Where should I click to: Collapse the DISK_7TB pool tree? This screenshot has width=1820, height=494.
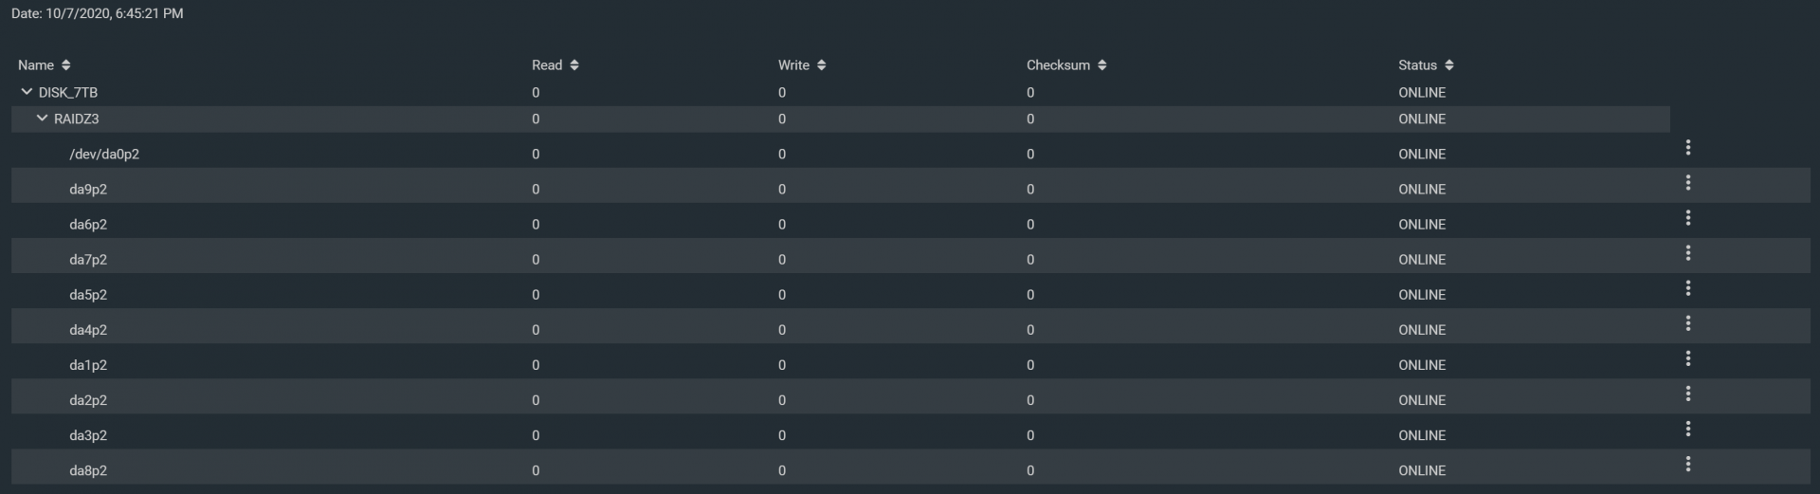(27, 92)
